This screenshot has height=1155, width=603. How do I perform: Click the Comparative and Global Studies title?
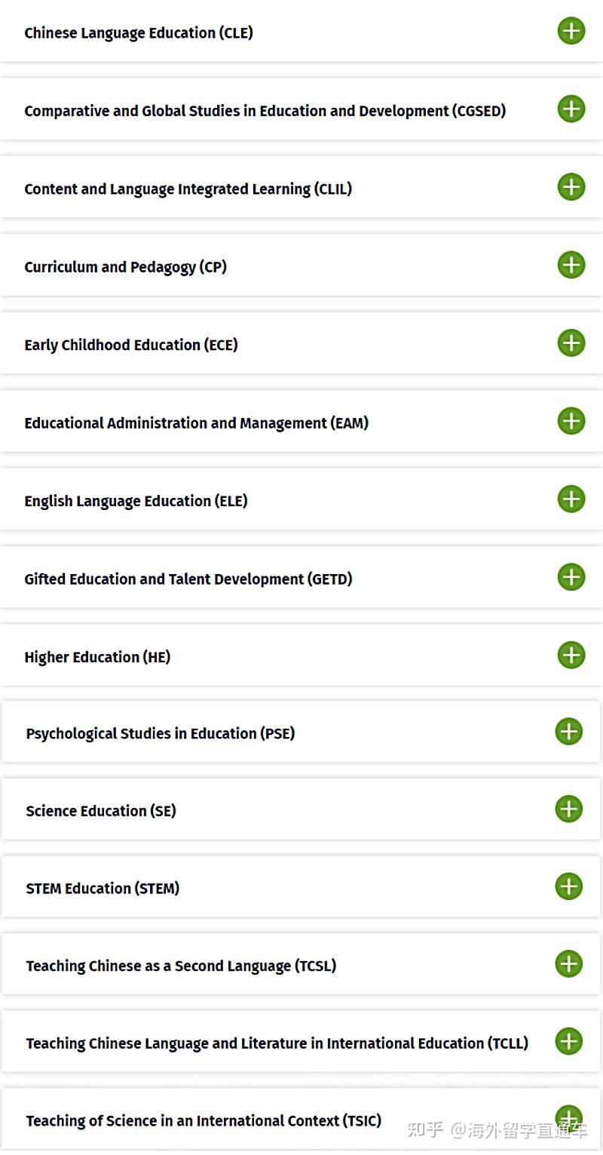pos(265,111)
